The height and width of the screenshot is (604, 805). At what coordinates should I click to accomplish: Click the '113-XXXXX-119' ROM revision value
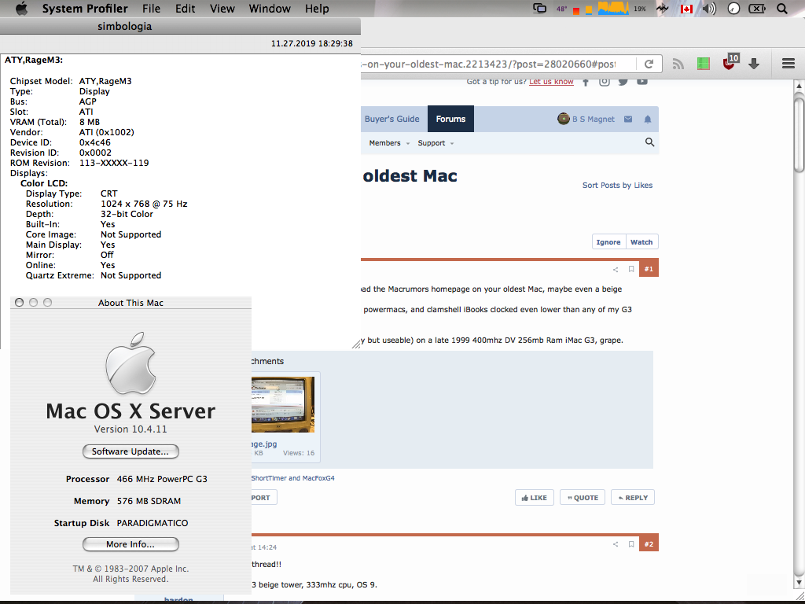114,163
